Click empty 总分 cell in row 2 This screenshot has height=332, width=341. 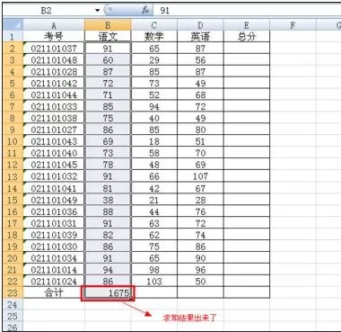(x=247, y=49)
